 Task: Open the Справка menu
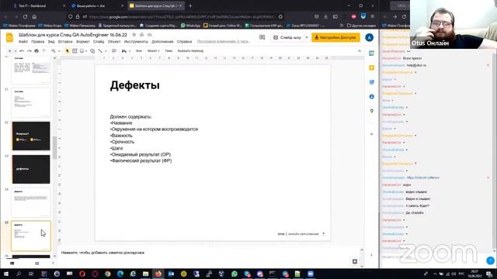coord(184,42)
